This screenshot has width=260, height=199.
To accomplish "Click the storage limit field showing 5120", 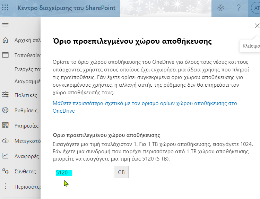I will (x=84, y=172).
